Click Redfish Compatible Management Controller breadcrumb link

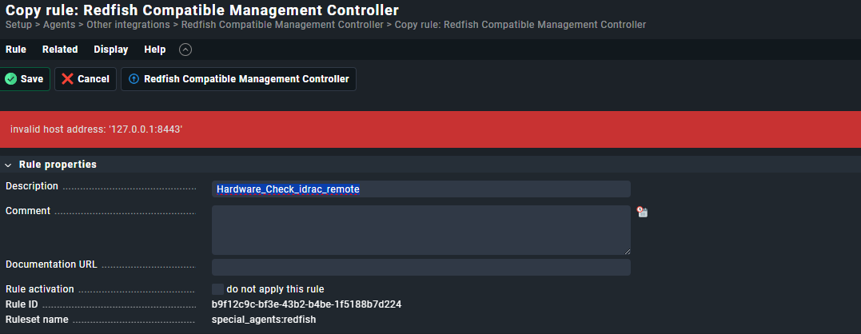click(282, 25)
